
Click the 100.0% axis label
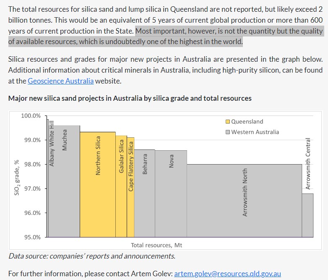tap(31, 115)
